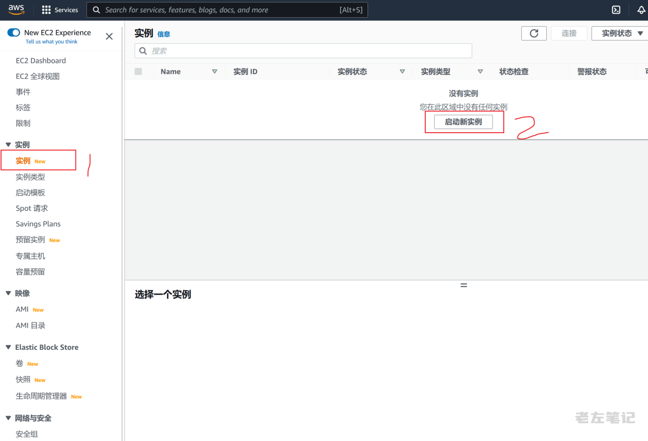This screenshot has width=648, height=441.
Task: Close the EC2 sidebar with X
Action: pyautogui.click(x=109, y=36)
